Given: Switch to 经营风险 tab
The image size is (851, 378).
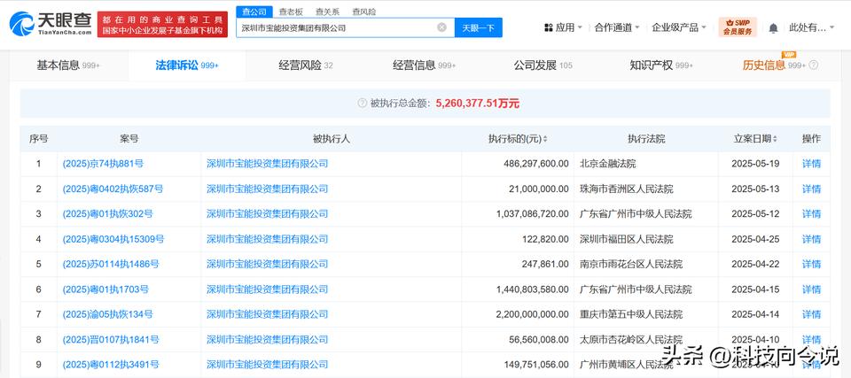Looking at the screenshot, I should tap(306, 66).
